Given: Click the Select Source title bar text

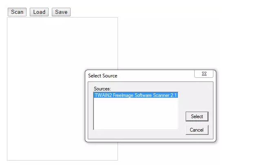Looking at the screenshot, I should coord(103,76).
